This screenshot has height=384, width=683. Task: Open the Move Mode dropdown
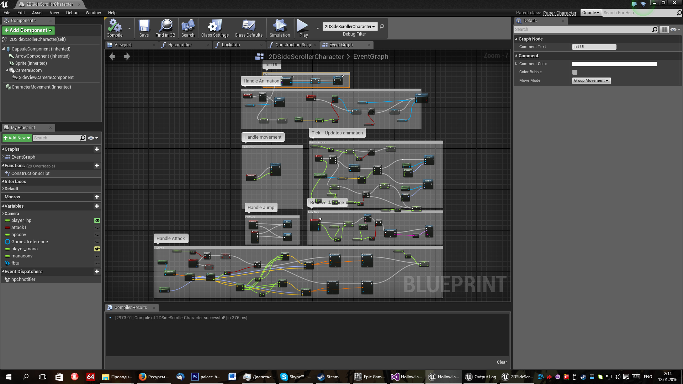click(x=591, y=81)
